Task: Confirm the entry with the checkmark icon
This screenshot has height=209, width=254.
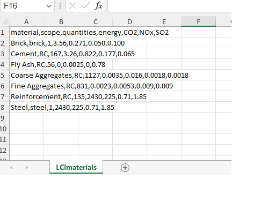Action: [x=85, y=6]
